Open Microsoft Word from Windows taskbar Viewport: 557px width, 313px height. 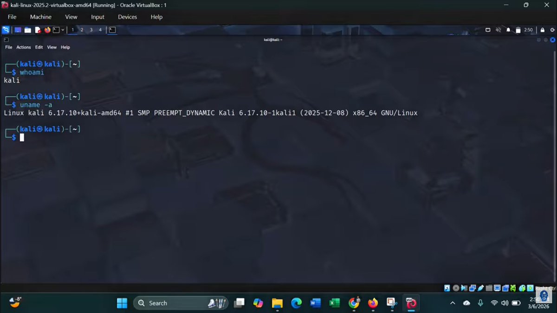point(315,303)
